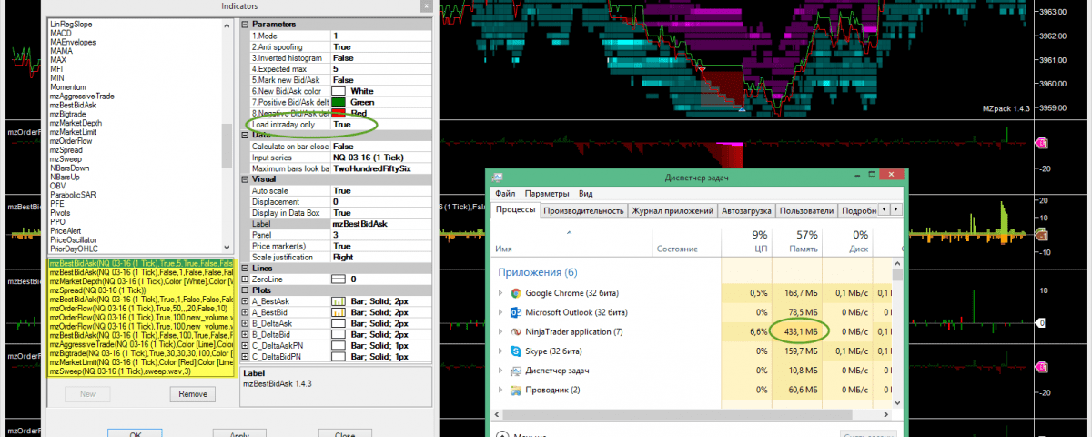Sort processes by Память column
The height and width of the screenshot is (437, 1092).
tap(797, 240)
